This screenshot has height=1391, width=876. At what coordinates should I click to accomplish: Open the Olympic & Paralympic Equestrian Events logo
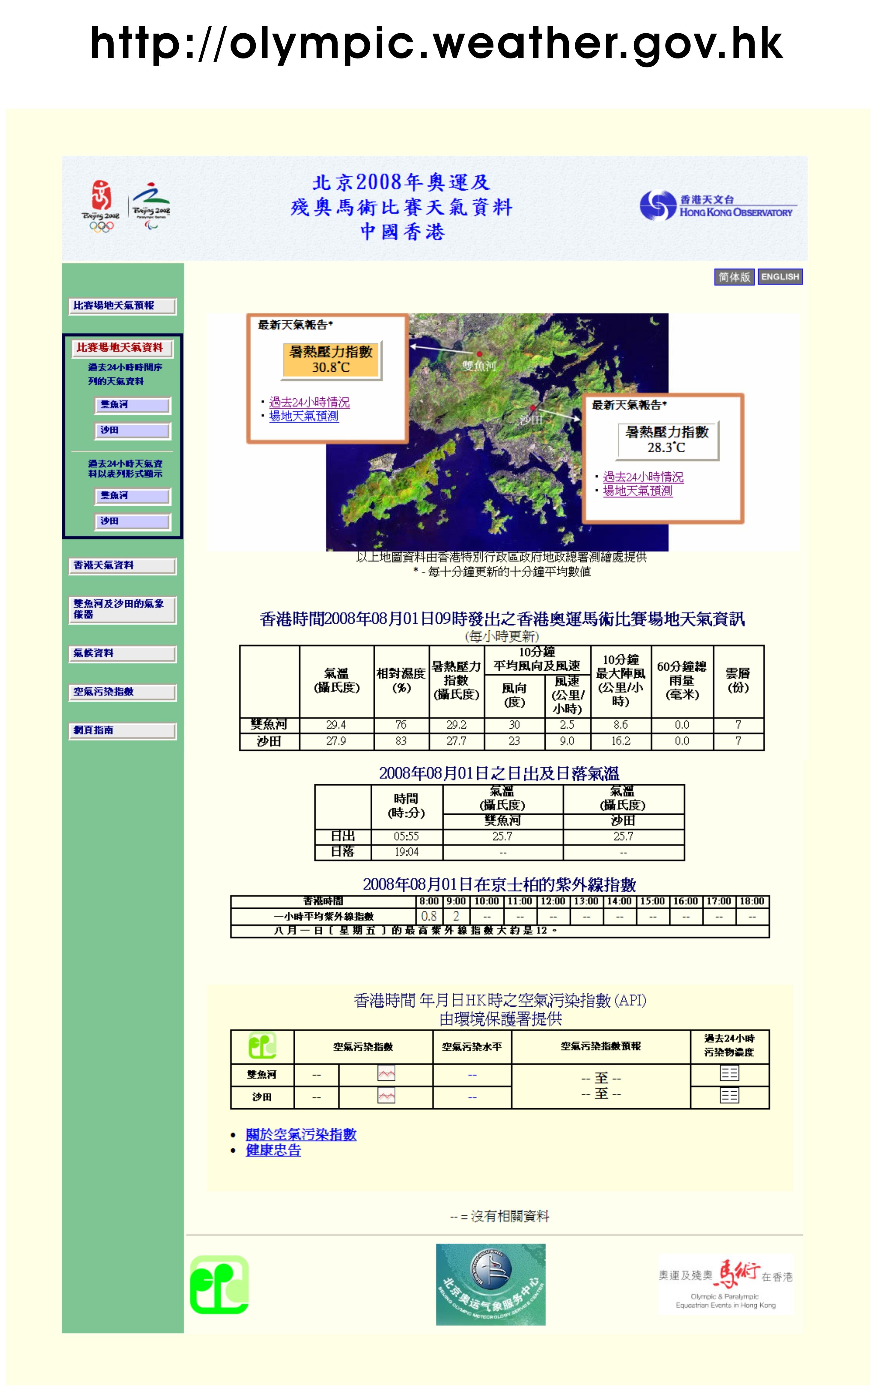point(726,1285)
